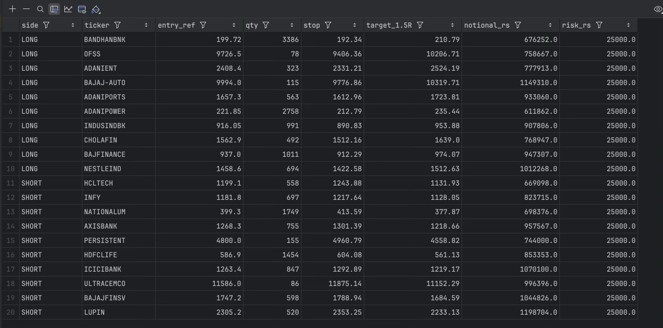Click the BAJFINANCE ticker cell
This screenshot has width=663, height=328.
(118, 155)
